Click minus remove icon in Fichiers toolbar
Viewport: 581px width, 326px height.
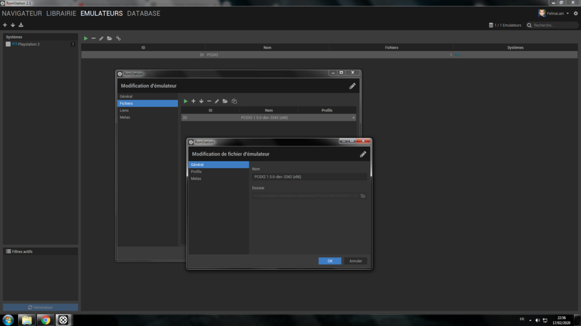pos(209,101)
